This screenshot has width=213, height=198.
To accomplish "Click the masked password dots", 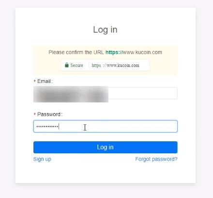I will click(47, 126).
